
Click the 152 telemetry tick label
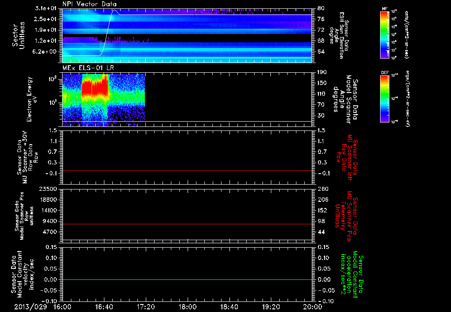[323, 210]
